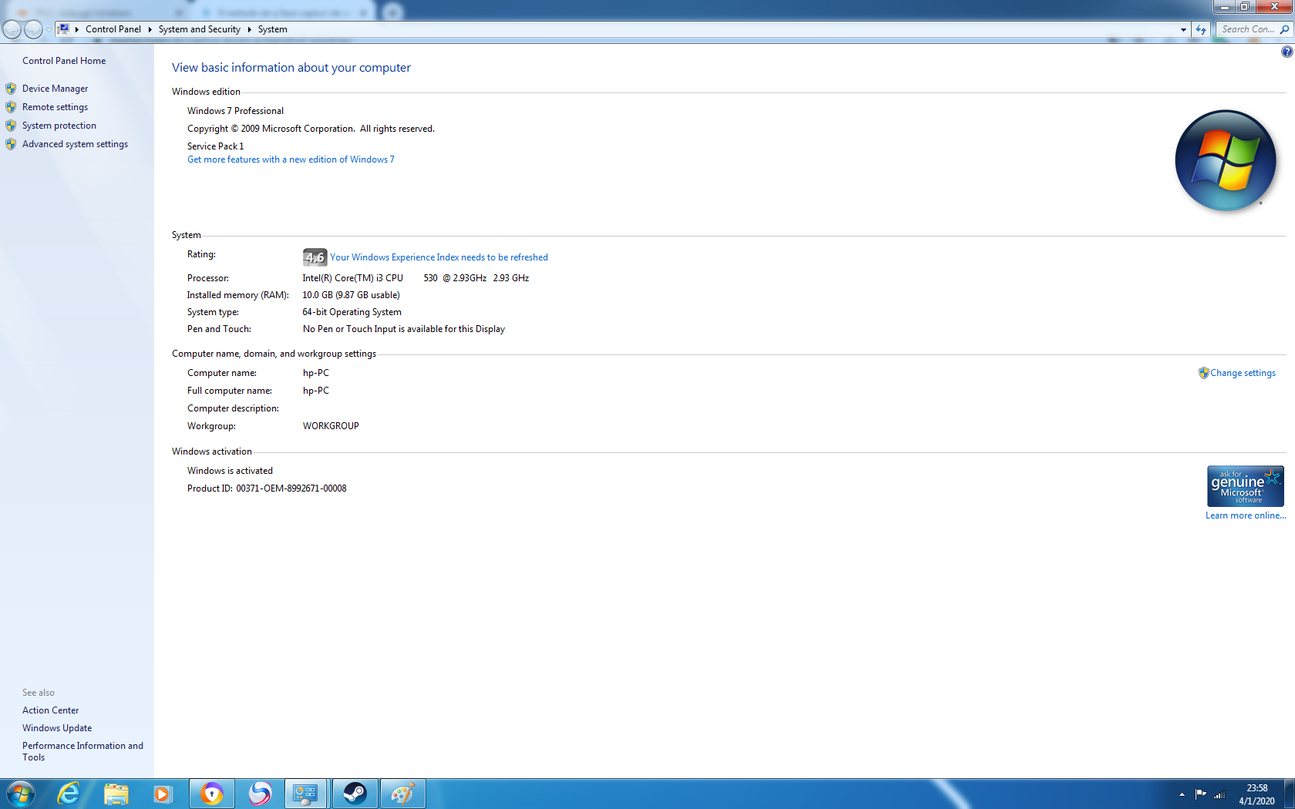1295x809 pixels.
Task: Click the Service Pack 1 text
Action: click(x=215, y=146)
